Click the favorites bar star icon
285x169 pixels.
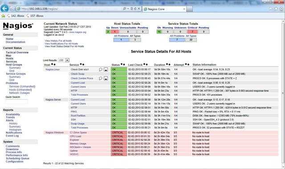(x=3, y=16)
